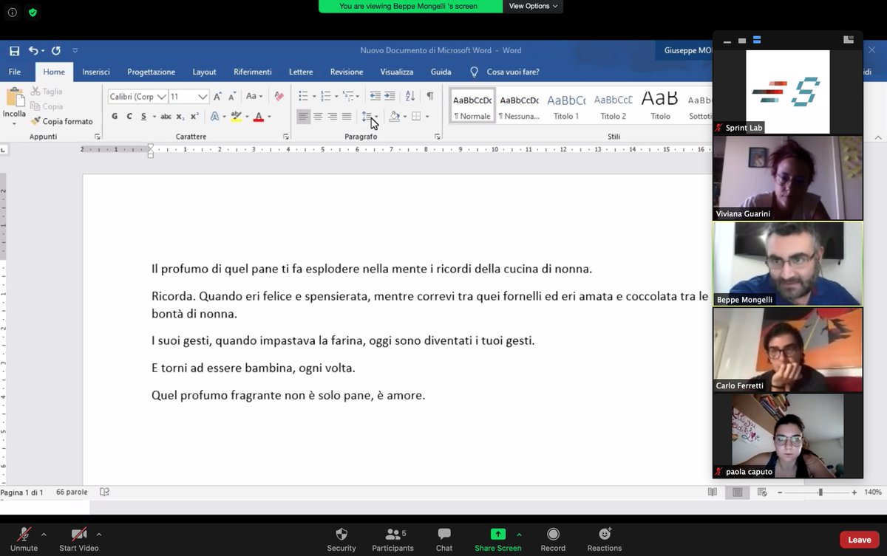Justify the paragraph text

pyautogui.click(x=347, y=117)
